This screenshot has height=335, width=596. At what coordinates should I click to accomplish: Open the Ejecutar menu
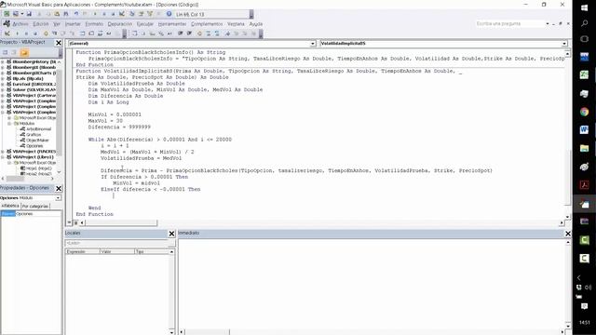pyautogui.click(x=145, y=24)
